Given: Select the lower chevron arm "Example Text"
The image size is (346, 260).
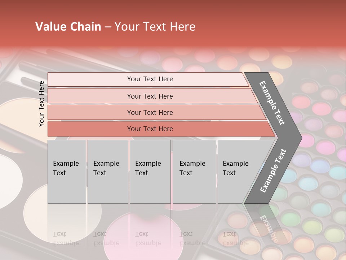Looking at the screenshot, I should [273, 170].
